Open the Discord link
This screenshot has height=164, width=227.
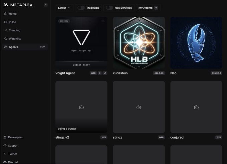pos(13,162)
